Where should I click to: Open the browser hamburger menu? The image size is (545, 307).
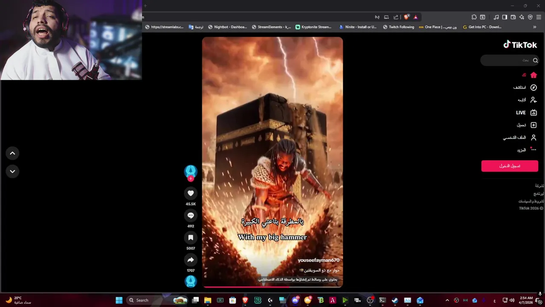539,17
